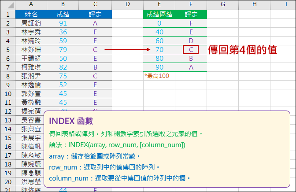Click score 52 for 林逸儒
The width and height of the screenshot is (296, 192).
click(x=63, y=85)
